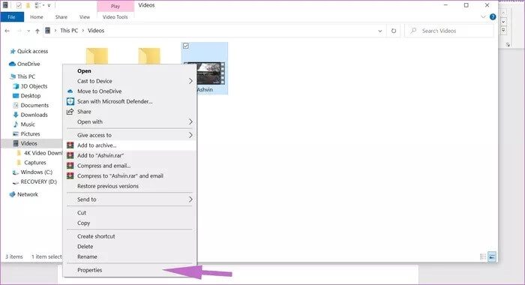
Task: Choose Compress to "Ashvin.rar" and email
Action: pyautogui.click(x=120, y=175)
